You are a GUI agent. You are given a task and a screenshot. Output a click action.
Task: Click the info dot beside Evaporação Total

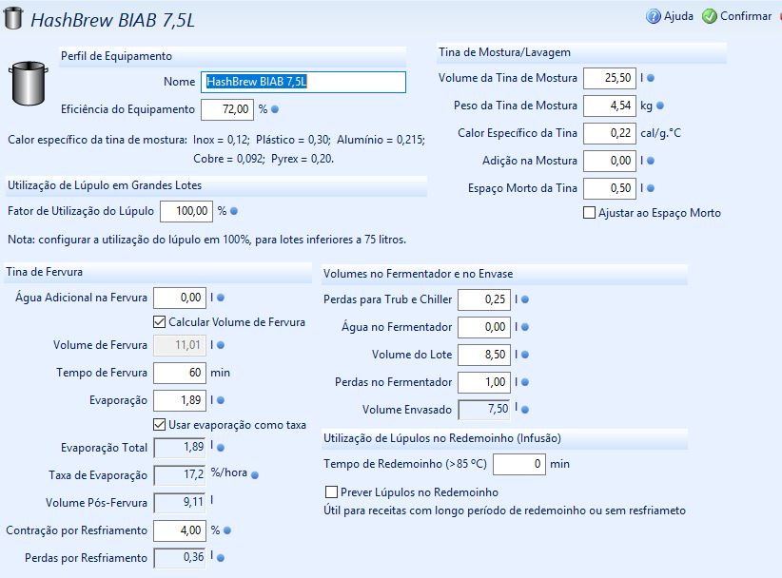(221, 448)
